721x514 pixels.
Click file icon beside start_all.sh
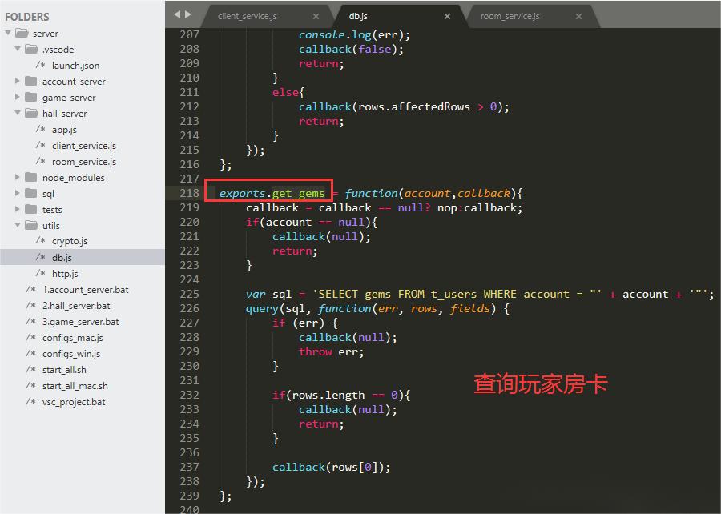[x=30, y=369]
